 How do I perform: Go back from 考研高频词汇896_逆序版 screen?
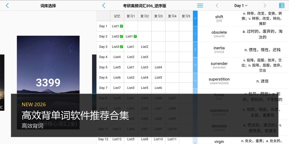point(104,5)
